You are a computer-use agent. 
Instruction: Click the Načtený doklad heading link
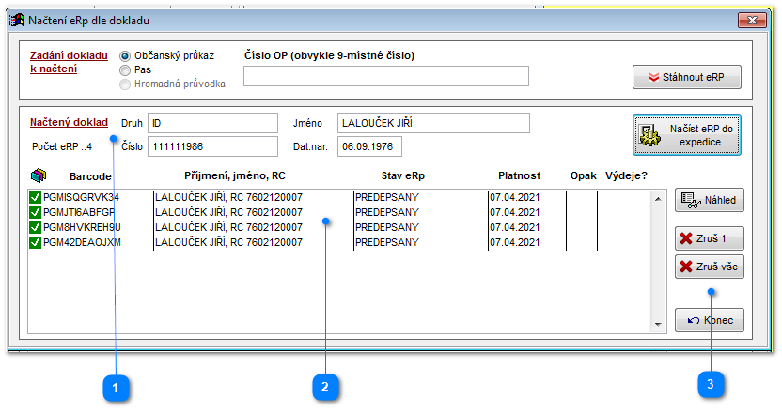69,122
